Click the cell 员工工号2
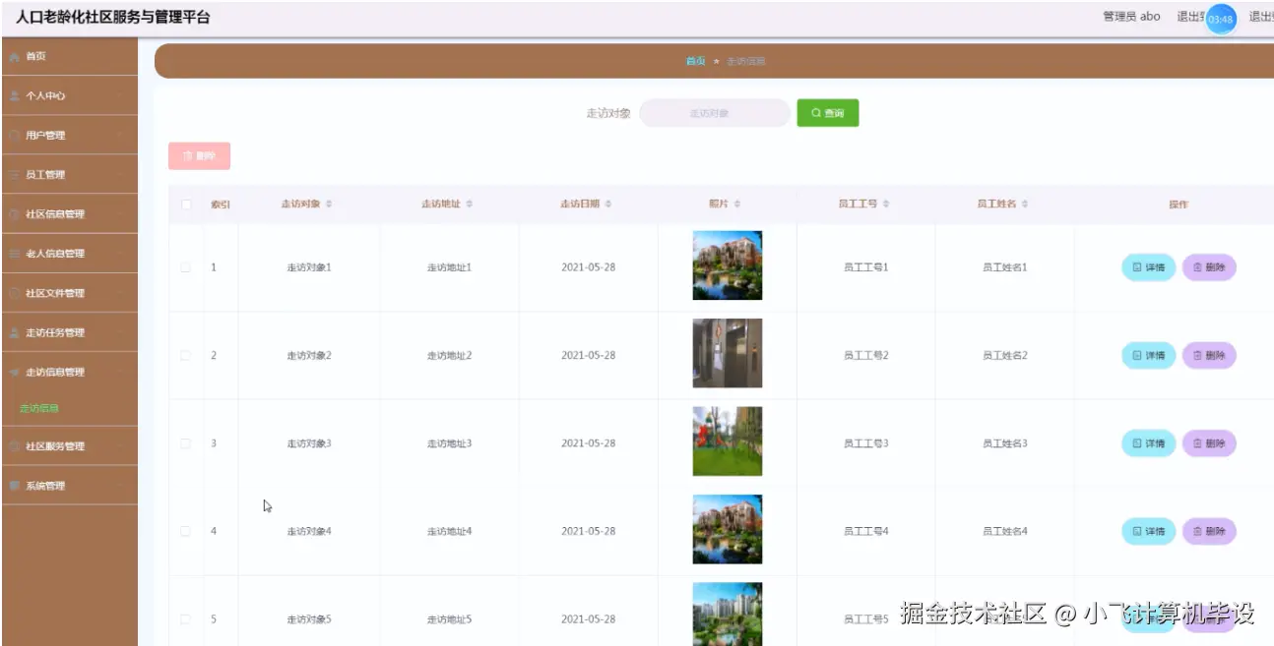1274x646 pixels. [x=865, y=356]
